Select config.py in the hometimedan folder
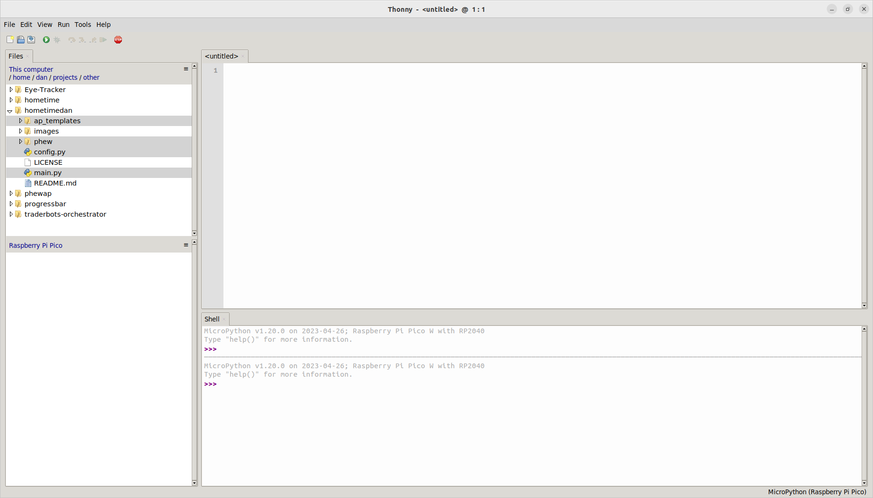 pyautogui.click(x=50, y=152)
